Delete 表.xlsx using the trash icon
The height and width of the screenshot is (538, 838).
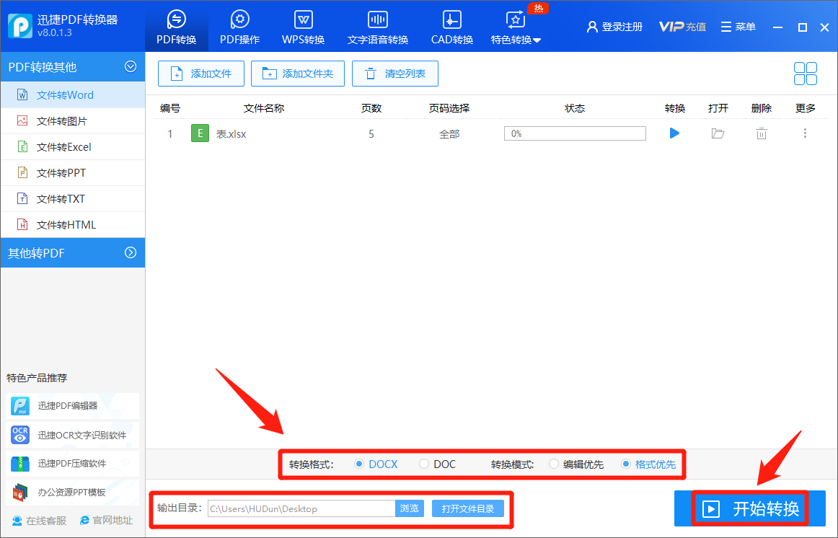[x=761, y=133]
